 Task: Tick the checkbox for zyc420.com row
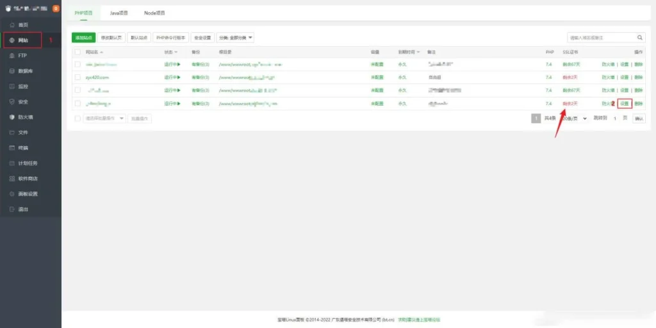pyautogui.click(x=78, y=77)
